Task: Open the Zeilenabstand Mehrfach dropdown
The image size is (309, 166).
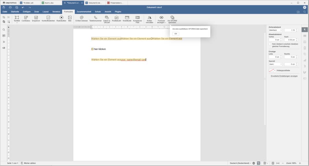Action: pos(275,30)
